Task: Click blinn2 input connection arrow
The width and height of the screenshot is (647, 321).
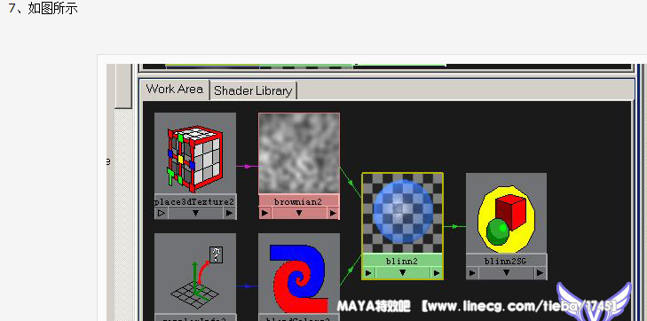Action: click(x=369, y=273)
